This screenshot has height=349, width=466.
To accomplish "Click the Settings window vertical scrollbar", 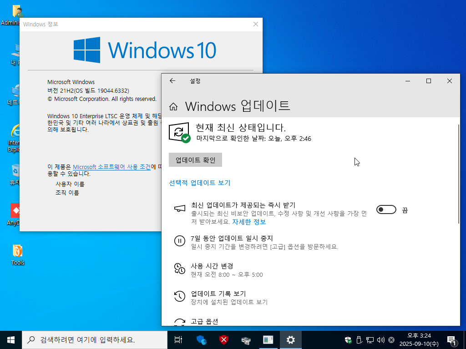I will (459, 174).
